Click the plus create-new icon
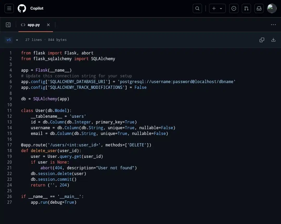 click(214, 8)
